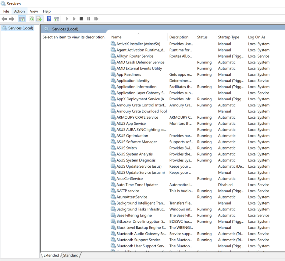This screenshot has width=285, height=261.
Task: Sort by the Startup Type column header
Action: click(x=231, y=37)
